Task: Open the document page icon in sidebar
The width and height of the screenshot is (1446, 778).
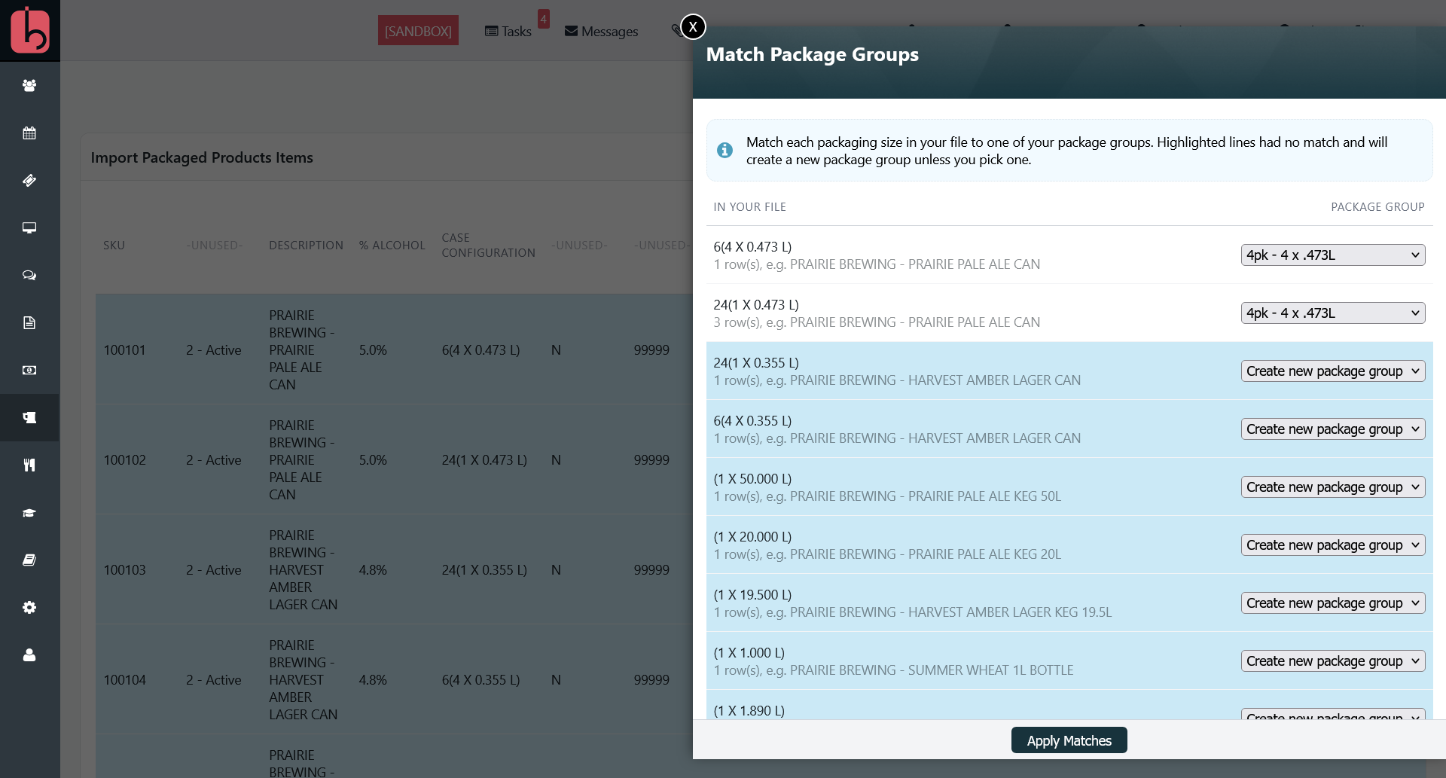Action: pyautogui.click(x=29, y=323)
